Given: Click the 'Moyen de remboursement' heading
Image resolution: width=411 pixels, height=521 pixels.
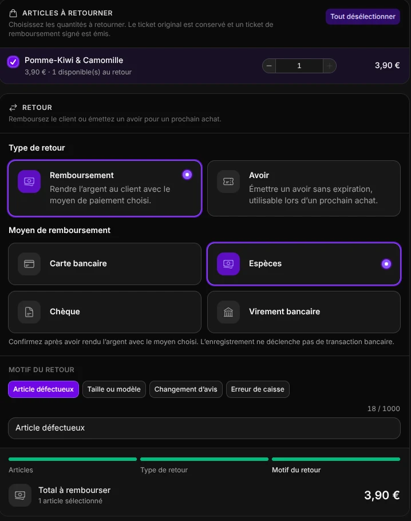Looking at the screenshot, I should (60, 230).
